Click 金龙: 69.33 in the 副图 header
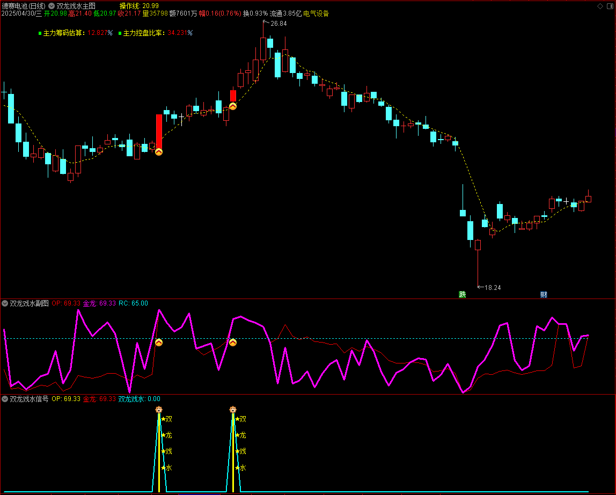 click(x=99, y=303)
